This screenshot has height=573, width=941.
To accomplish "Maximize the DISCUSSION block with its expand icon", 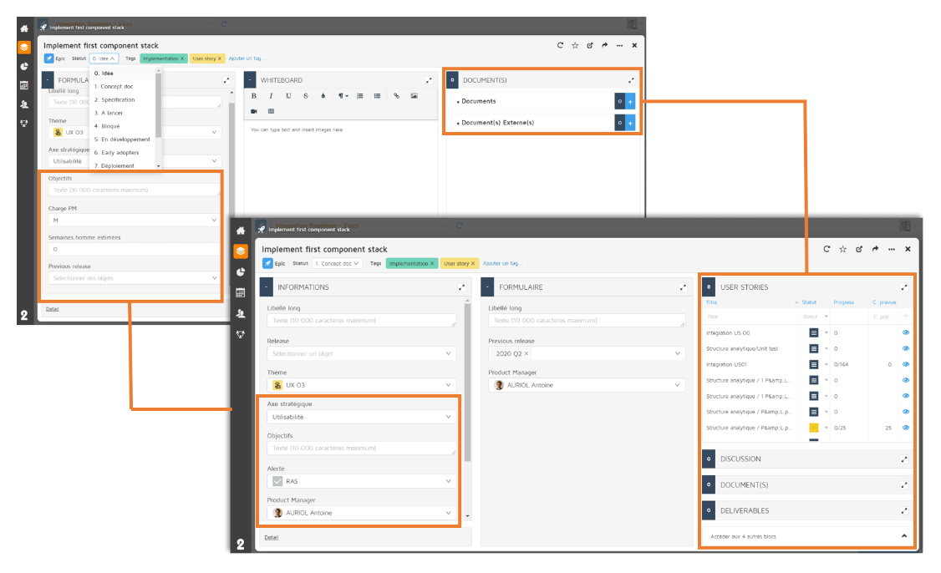I will tap(904, 459).
